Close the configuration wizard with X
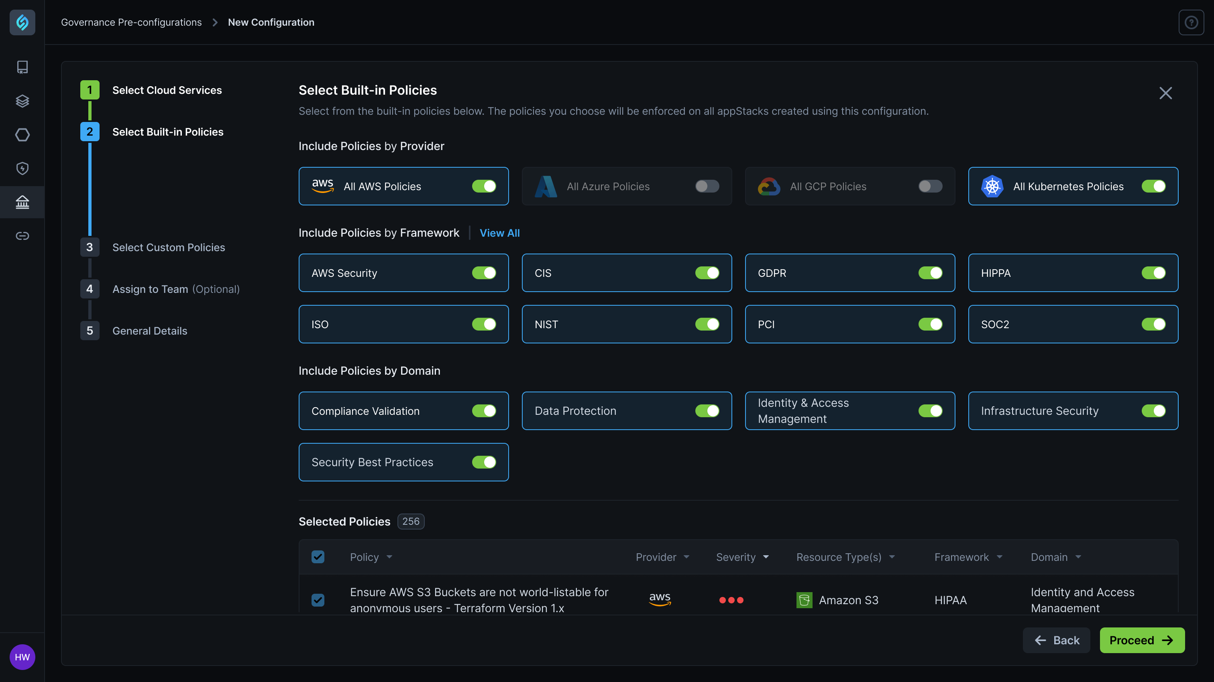The height and width of the screenshot is (682, 1214). (1165, 93)
